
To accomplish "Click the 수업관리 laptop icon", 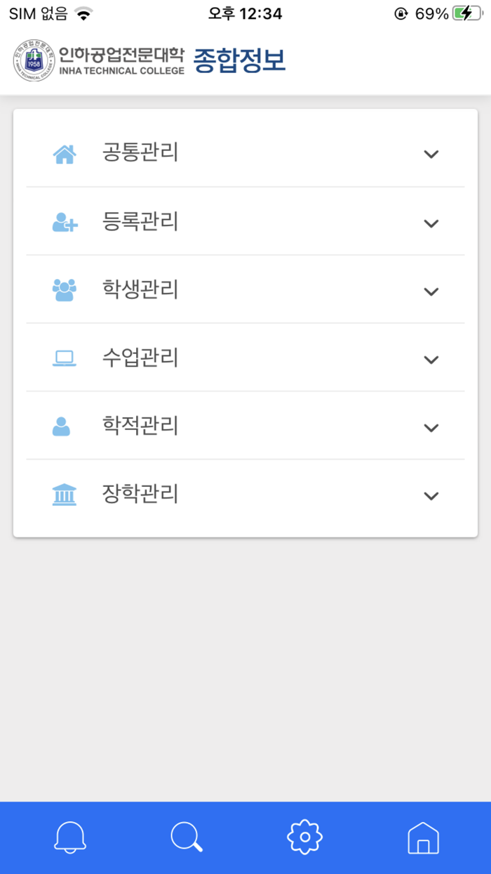I will coord(65,358).
